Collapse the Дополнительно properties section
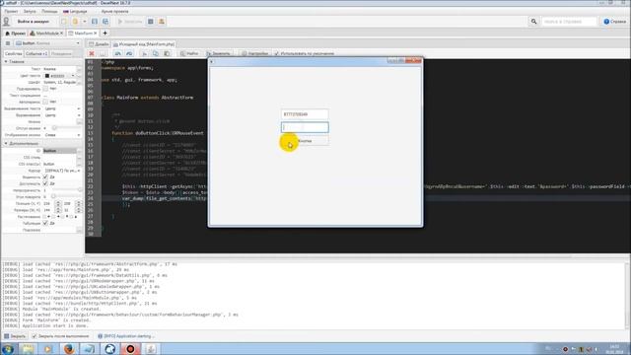The width and height of the screenshot is (631, 355). pyautogui.click(x=6, y=143)
